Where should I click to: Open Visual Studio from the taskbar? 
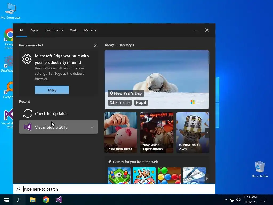[x=59, y=200]
